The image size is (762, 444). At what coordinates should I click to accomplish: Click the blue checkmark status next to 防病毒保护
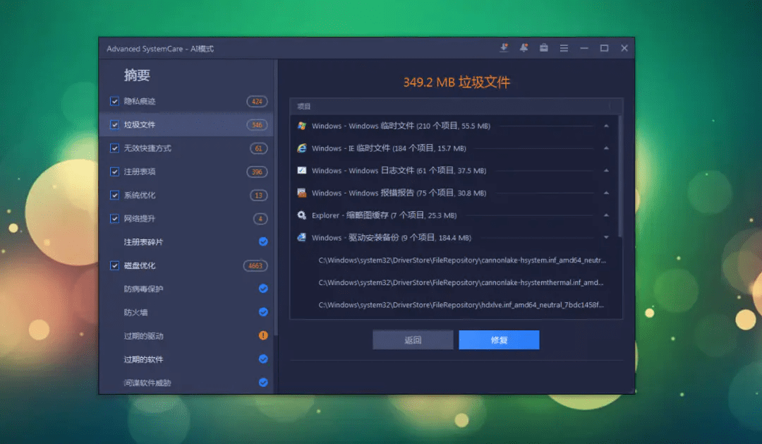(263, 289)
